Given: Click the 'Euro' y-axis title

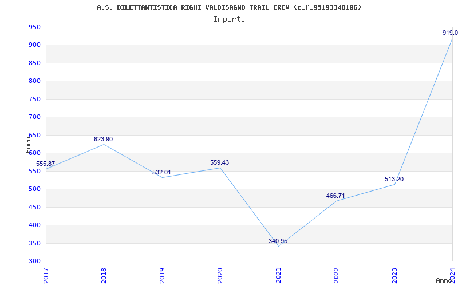Looking at the screenshot, I should pyautogui.click(x=28, y=145).
